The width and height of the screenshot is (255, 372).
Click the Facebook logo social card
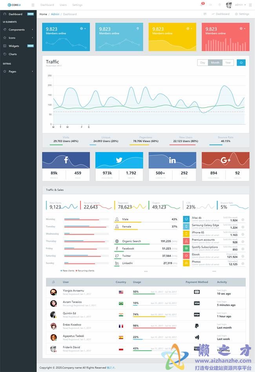pos(66,160)
